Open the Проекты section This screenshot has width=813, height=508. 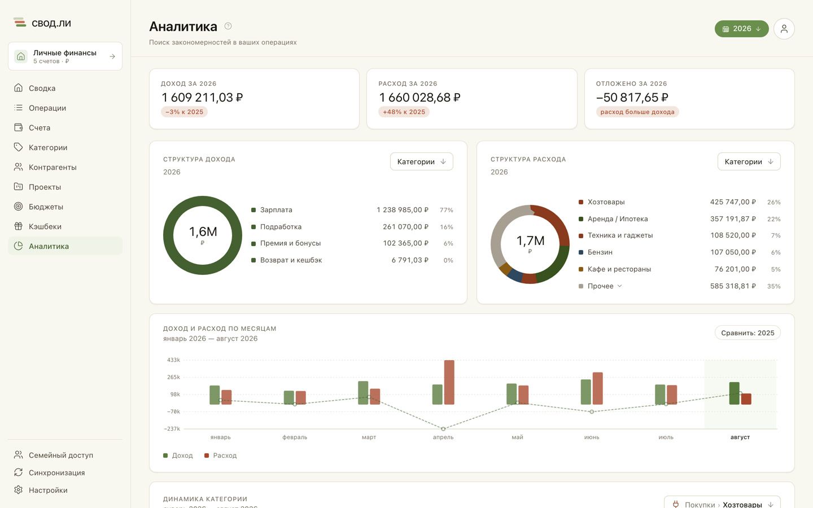65,187
